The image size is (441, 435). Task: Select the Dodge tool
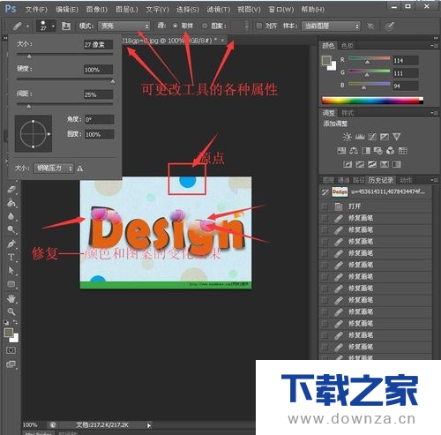(11, 229)
